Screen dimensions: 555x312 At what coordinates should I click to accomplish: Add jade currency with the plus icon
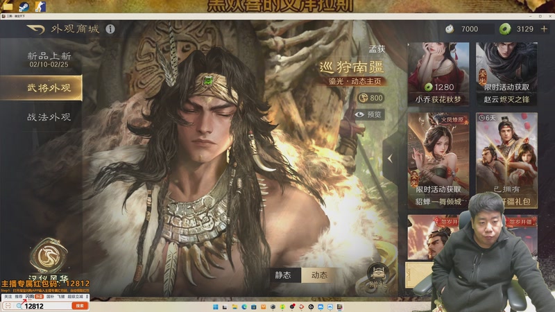click(x=544, y=29)
